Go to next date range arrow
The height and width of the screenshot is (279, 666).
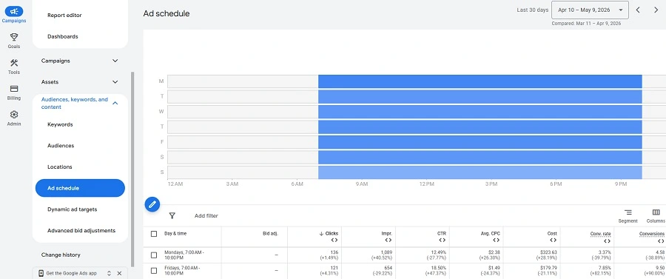click(656, 10)
